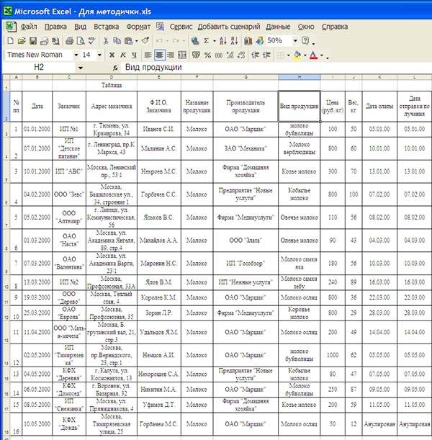The height and width of the screenshot is (440, 432).
Task: Open Print Preview icon
Action: [81, 41]
